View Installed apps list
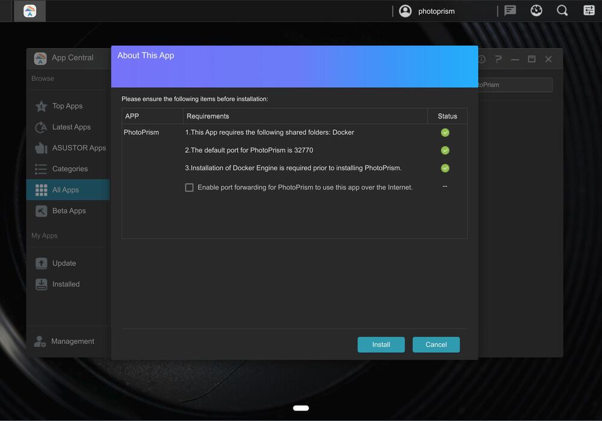The height and width of the screenshot is (421, 602). pos(64,284)
